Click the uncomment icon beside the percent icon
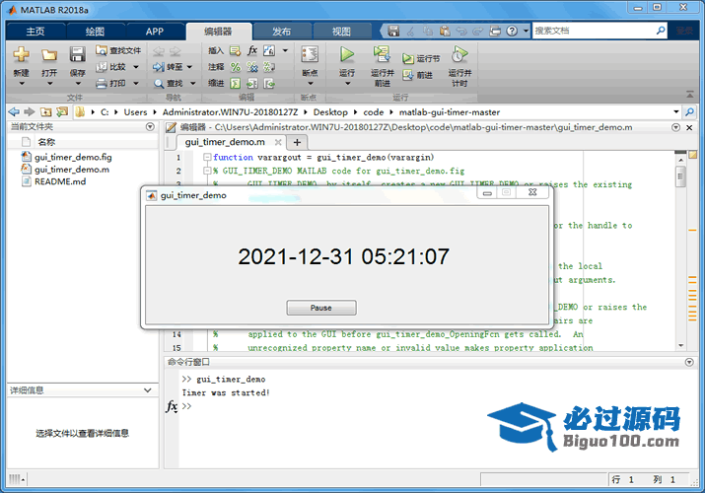 252,67
